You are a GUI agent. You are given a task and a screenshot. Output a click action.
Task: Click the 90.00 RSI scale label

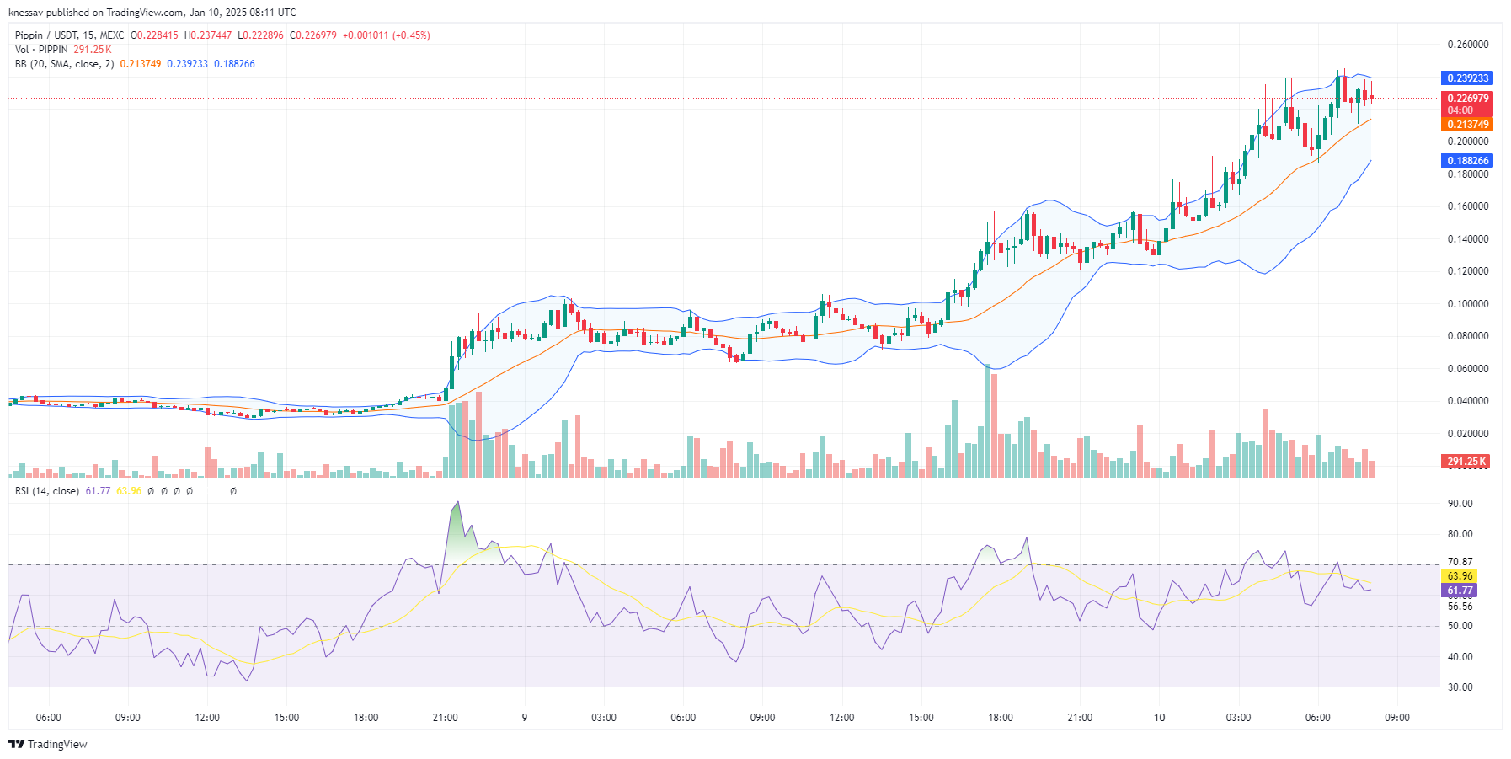[1460, 504]
